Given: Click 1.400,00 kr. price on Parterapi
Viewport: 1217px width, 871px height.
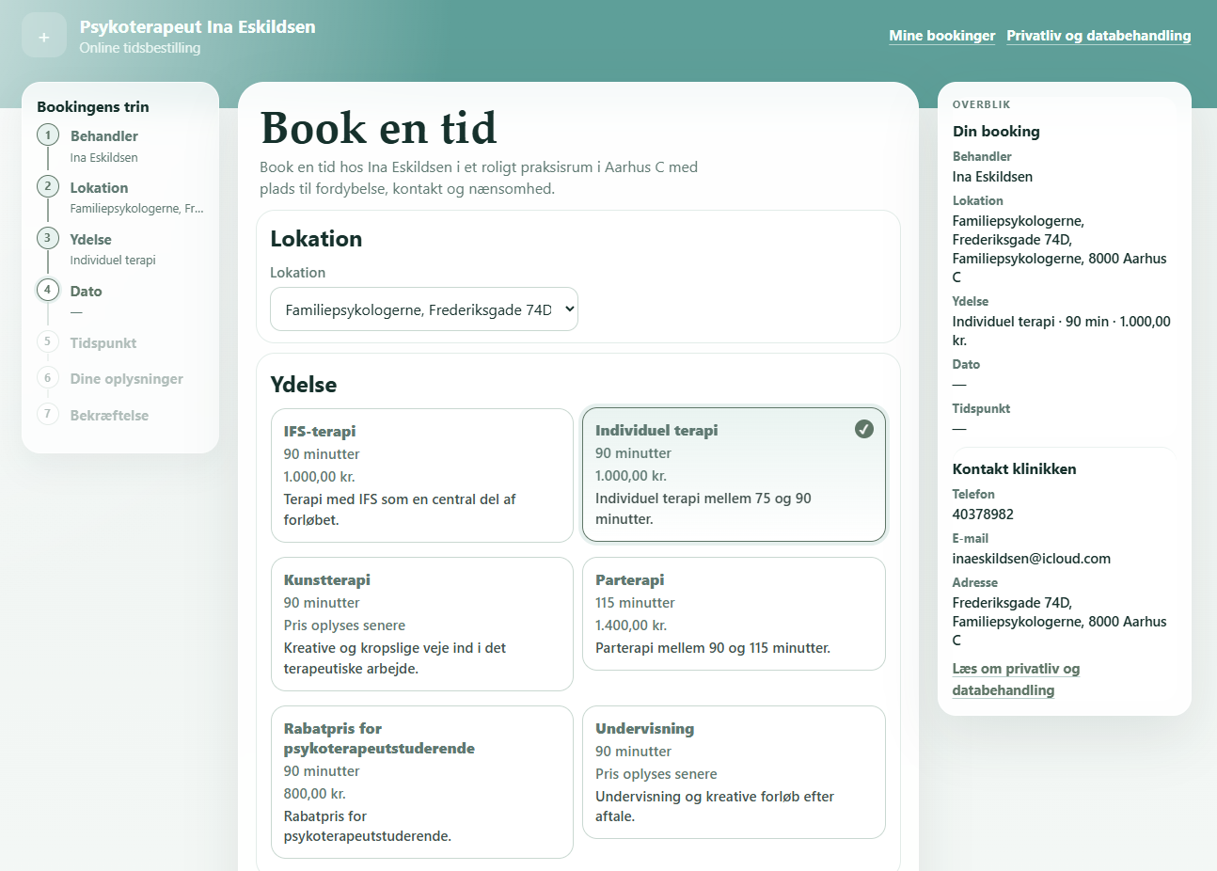Looking at the screenshot, I should point(631,626).
